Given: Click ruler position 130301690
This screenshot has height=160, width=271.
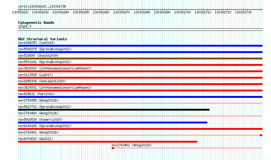Looking at the screenshot, I should (x=162, y=12).
